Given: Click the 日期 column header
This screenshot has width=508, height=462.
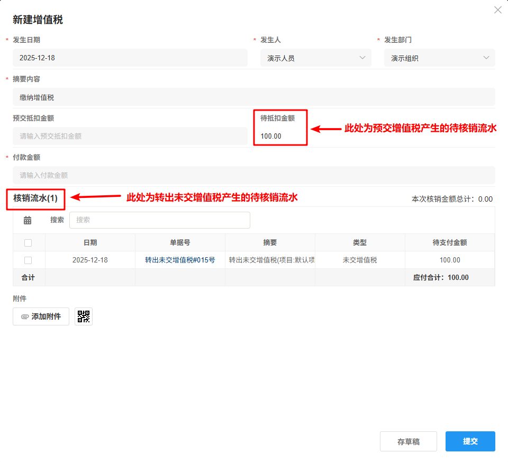Looking at the screenshot, I should (x=90, y=243).
